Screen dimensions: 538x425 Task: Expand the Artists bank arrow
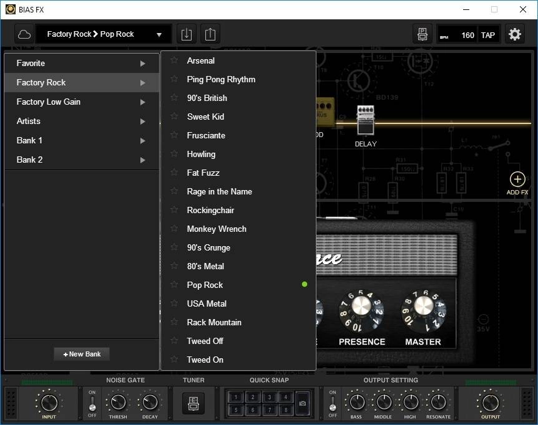click(143, 122)
